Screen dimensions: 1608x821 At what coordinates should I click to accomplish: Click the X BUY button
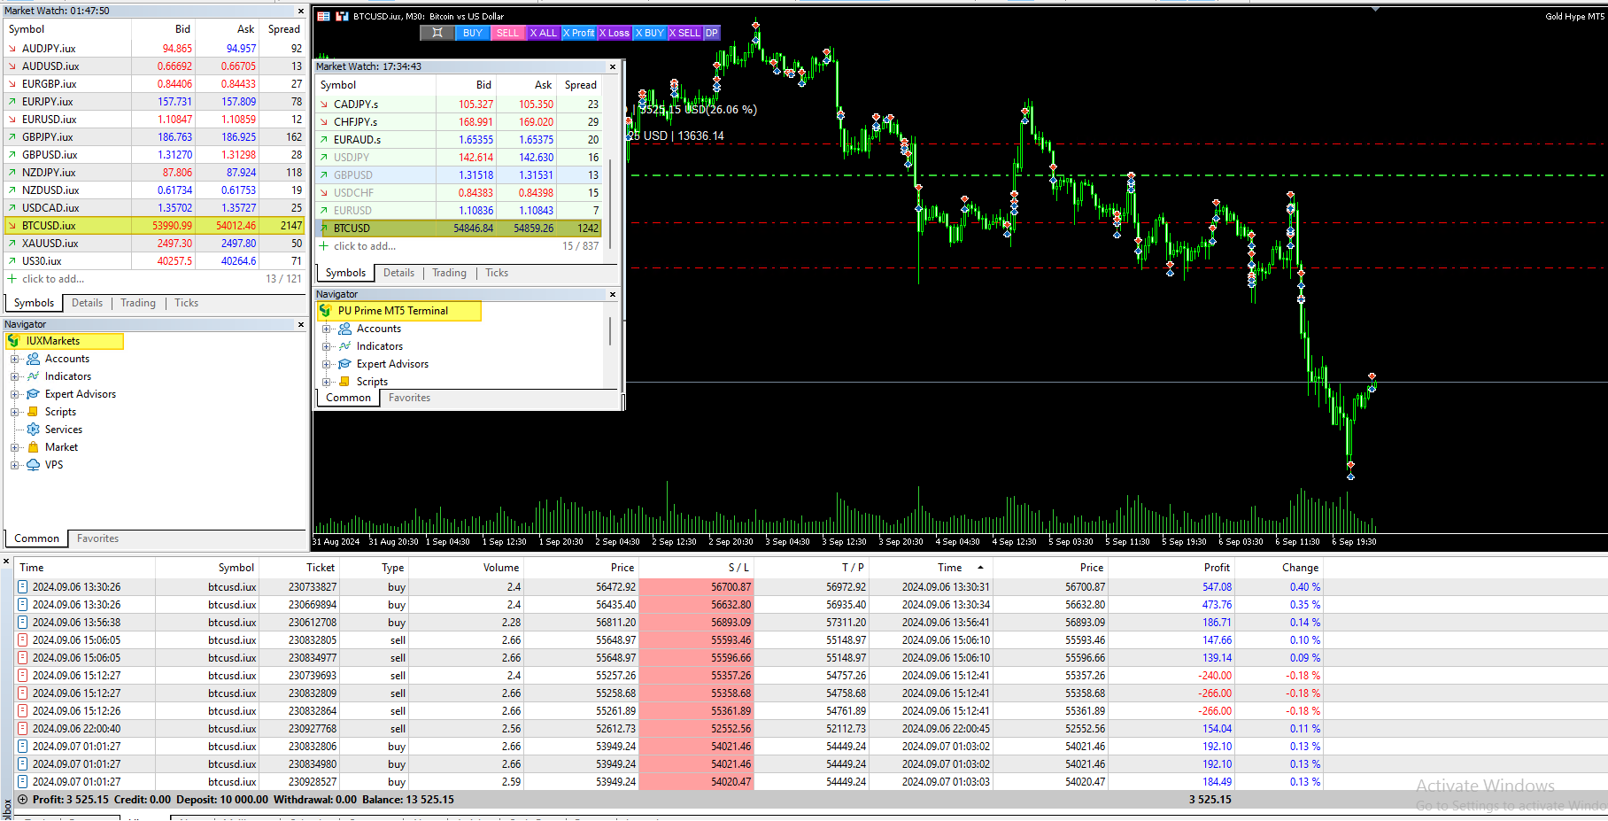650,33
